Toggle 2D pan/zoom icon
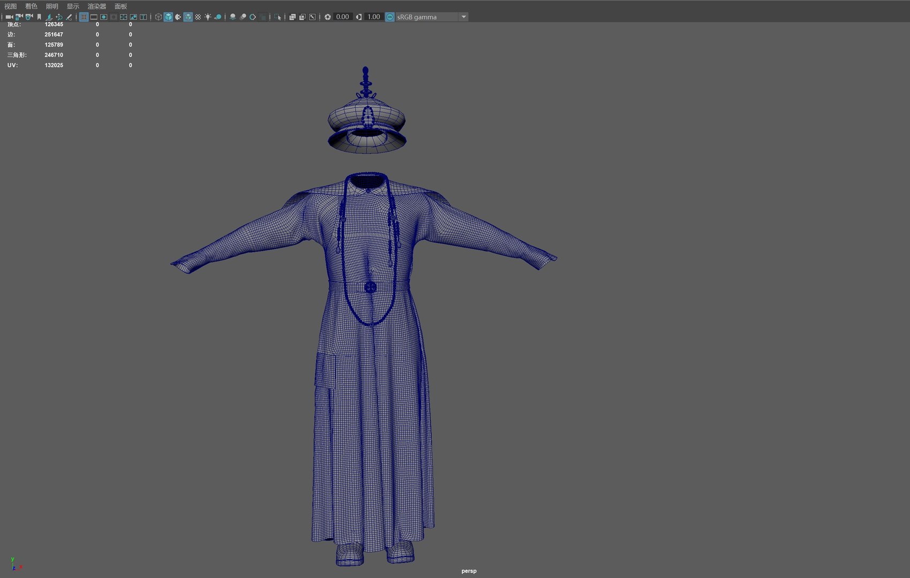This screenshot has height=578, width=910. click(x=59, y=17)
